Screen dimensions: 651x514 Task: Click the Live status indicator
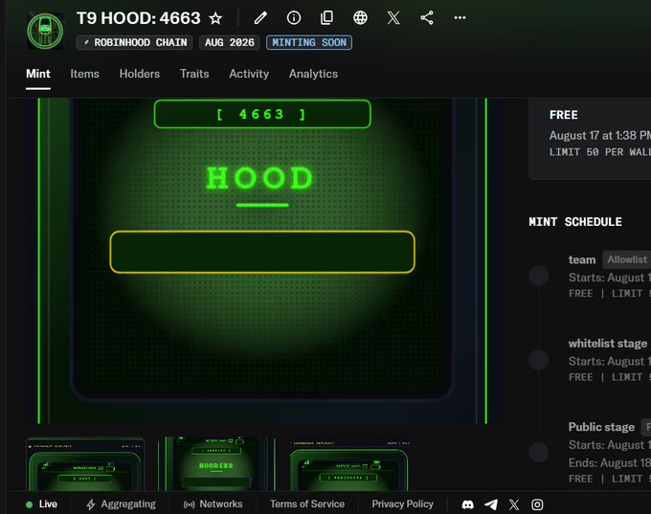click(41, 504)
